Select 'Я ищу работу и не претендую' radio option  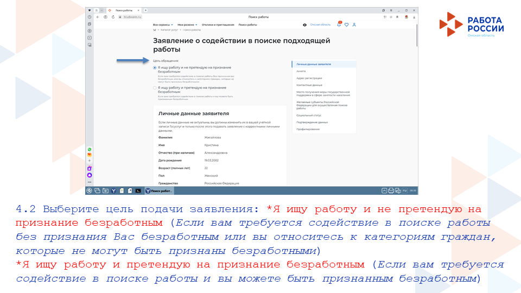coord(155,68)
